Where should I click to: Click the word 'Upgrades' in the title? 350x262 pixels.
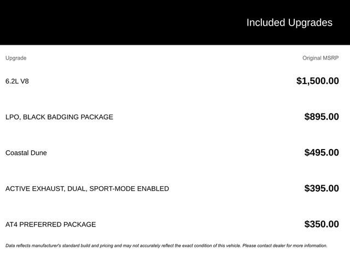click(310, 23)
